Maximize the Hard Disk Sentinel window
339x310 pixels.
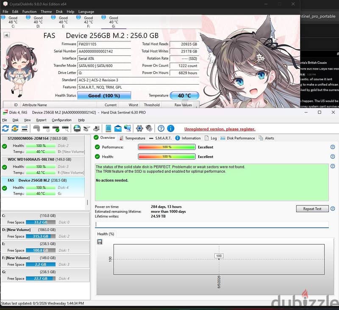pos(320,112)
